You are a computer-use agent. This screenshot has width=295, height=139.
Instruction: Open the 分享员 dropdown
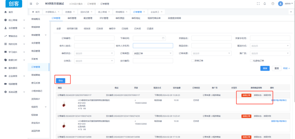point(94,61)
